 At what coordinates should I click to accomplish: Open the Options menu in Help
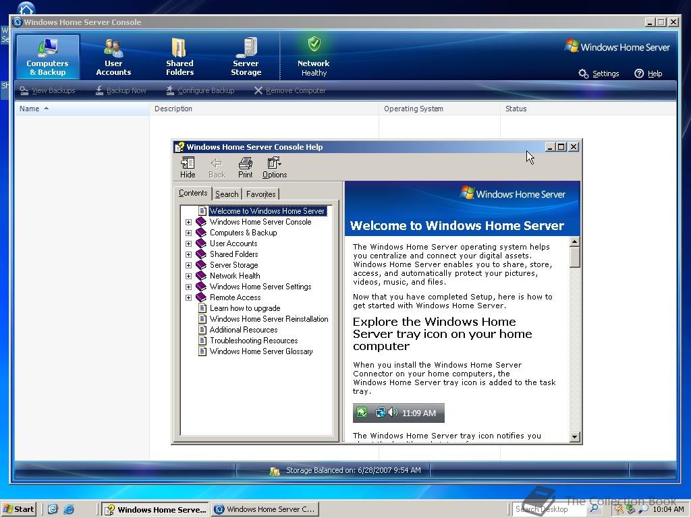click(x=275, y=168)
